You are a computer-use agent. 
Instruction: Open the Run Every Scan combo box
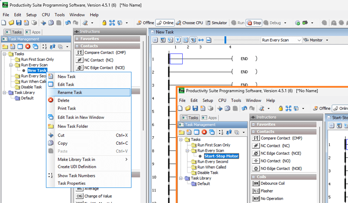[x=281, y=40]
